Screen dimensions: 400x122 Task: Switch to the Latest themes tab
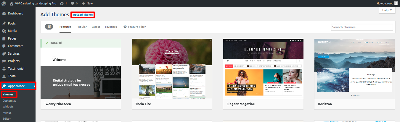point(96,27)
